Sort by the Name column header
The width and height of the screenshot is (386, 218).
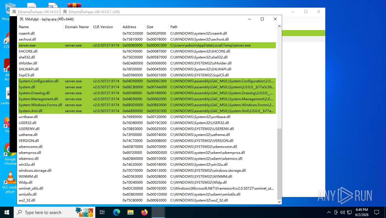coord(40,27)
